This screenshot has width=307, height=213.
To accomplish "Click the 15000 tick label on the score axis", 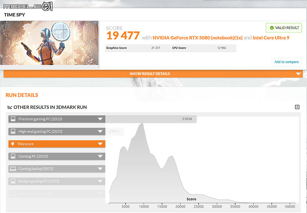I will coord(162,207).
